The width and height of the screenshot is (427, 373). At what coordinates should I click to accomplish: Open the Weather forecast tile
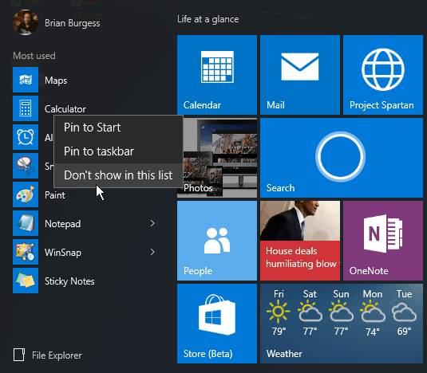click(x=342, y=324)
